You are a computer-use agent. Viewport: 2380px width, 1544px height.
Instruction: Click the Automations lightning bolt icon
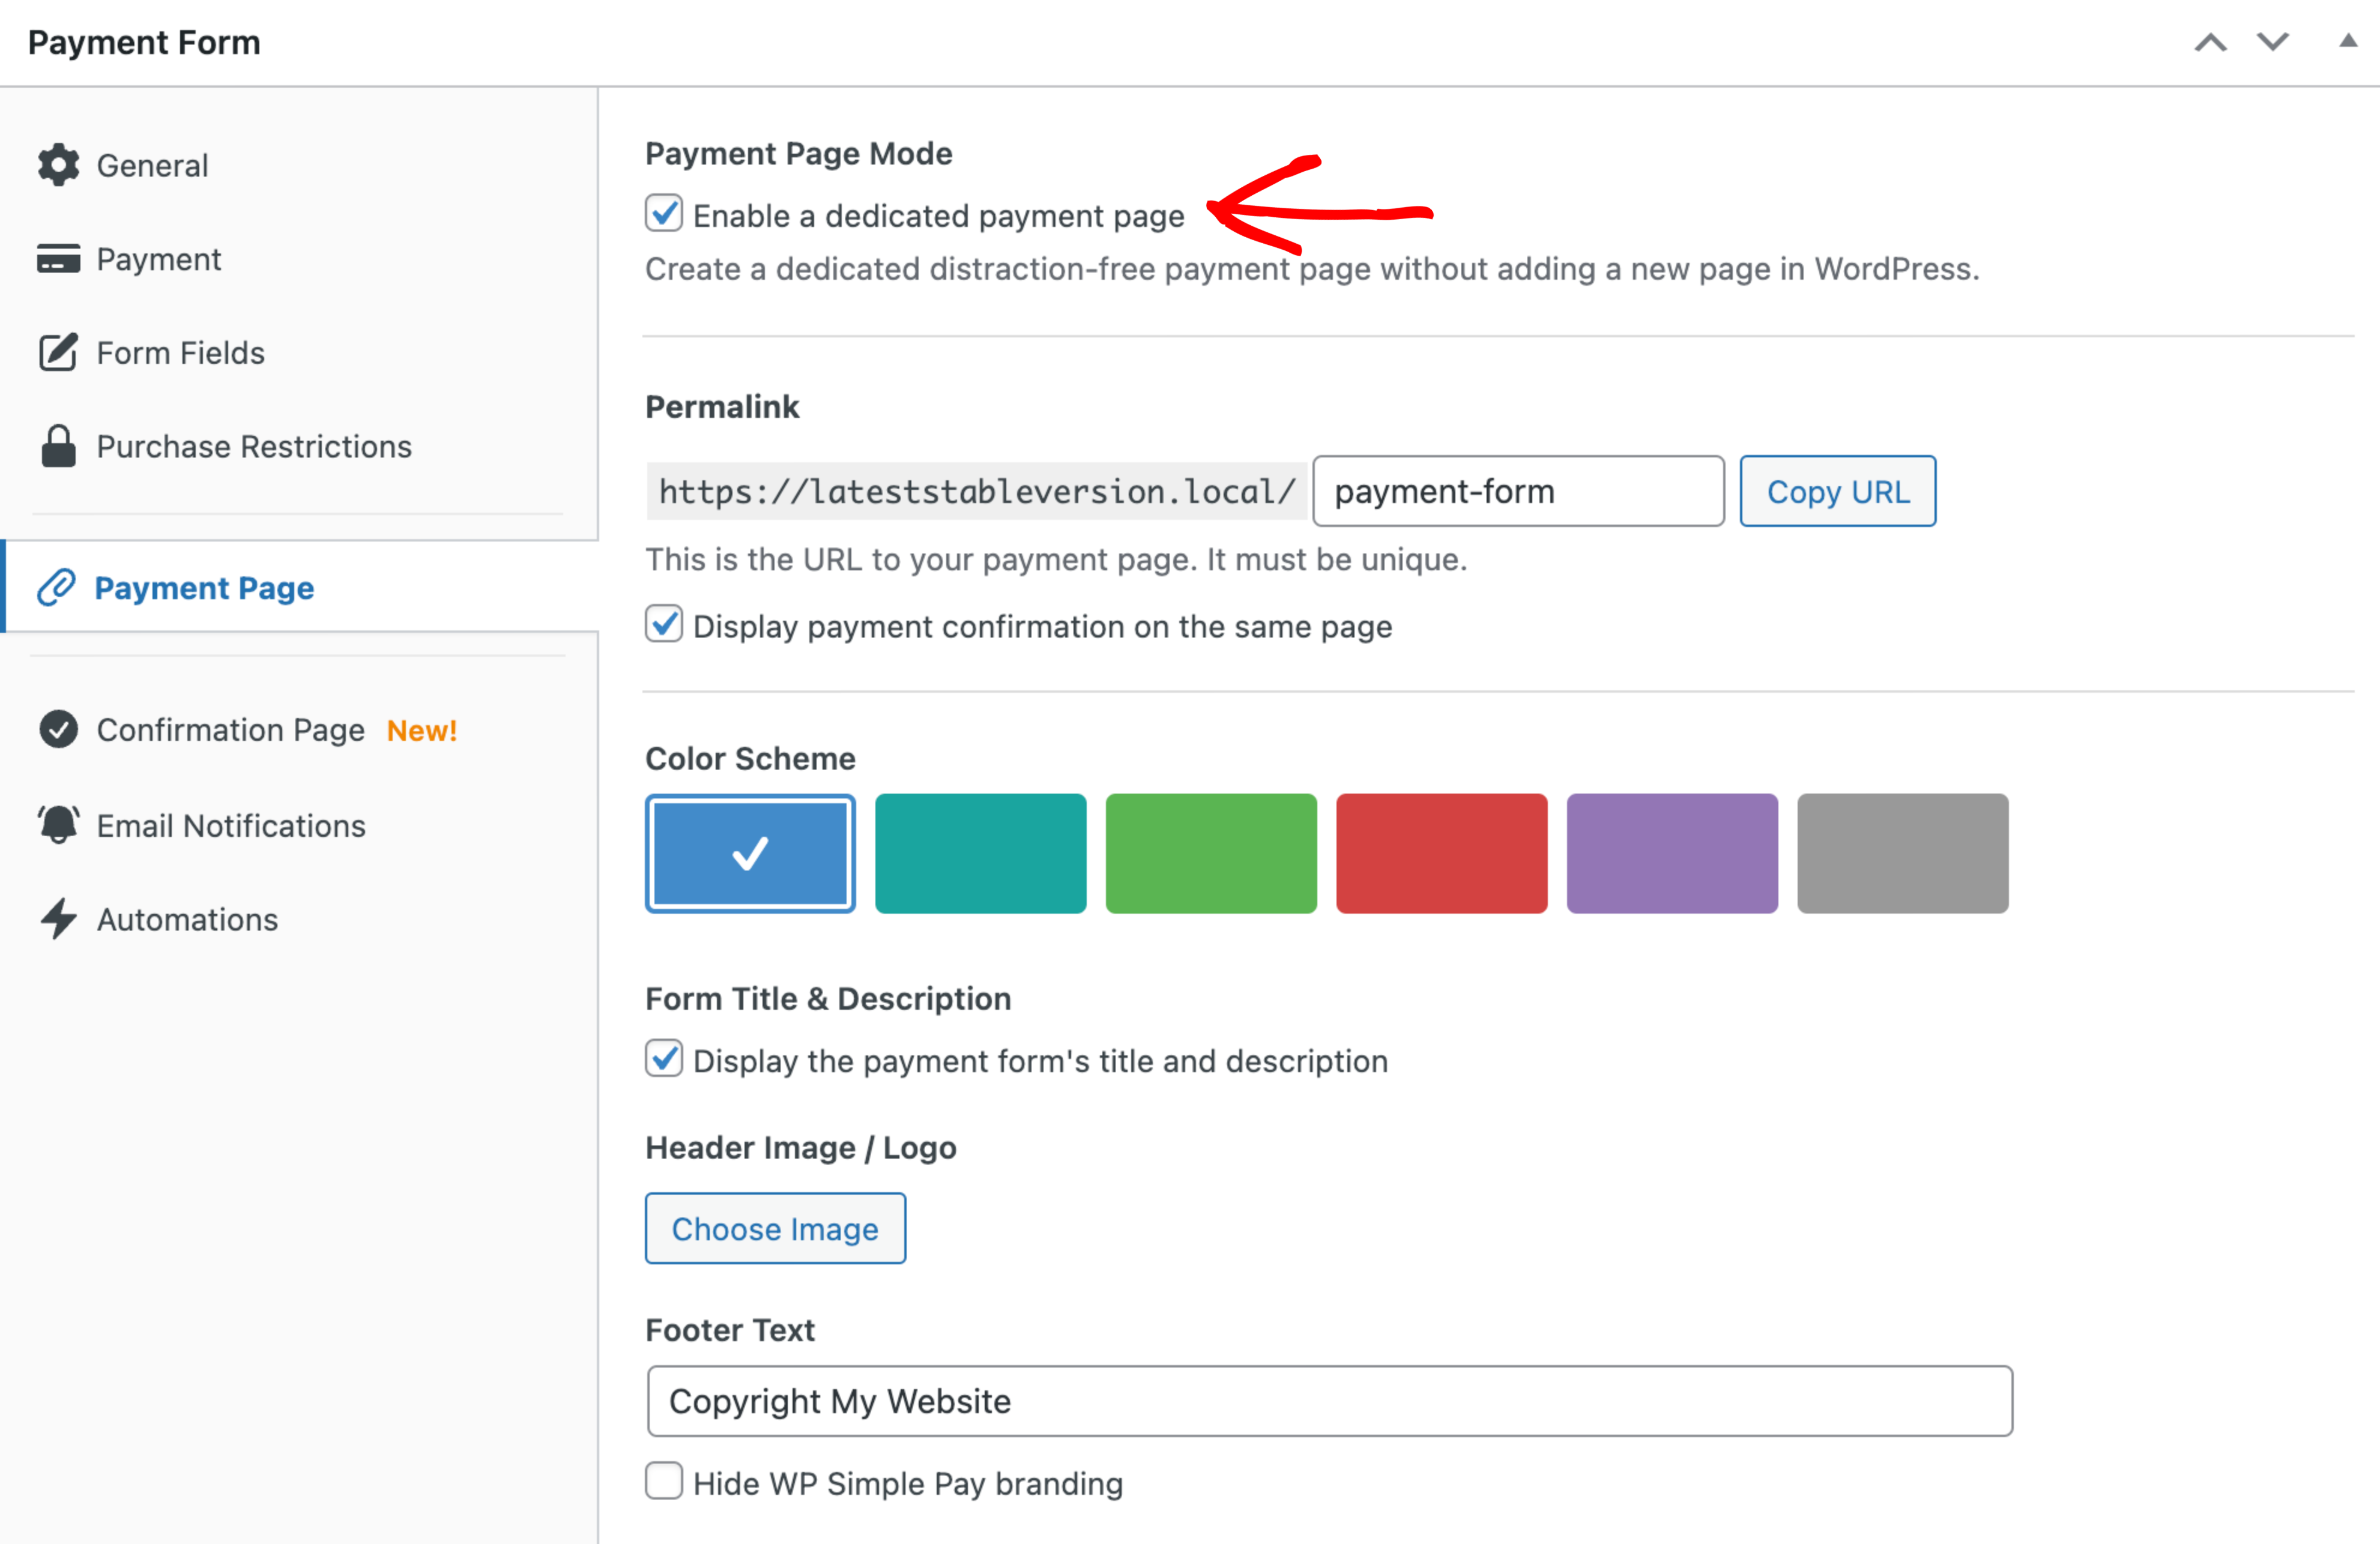click(58, 919)
